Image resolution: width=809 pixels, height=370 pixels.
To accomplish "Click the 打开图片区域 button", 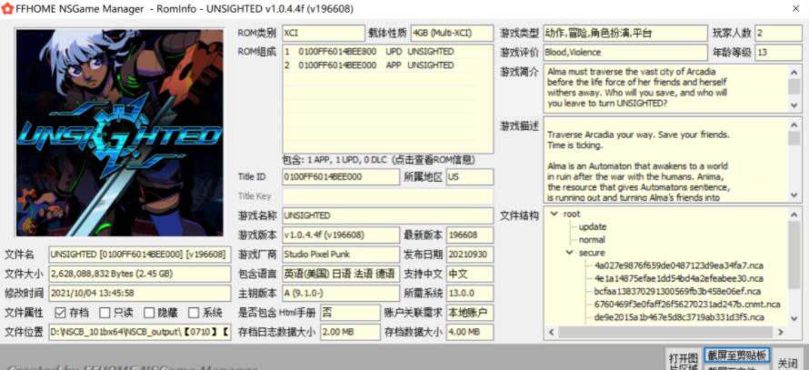I will coord(684,361).
